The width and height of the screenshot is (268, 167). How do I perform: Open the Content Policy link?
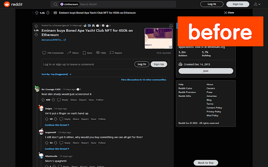click(x=214, y=108)
